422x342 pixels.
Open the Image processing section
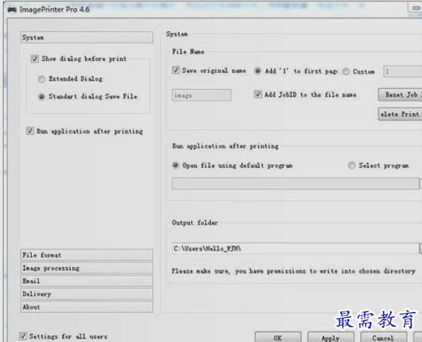(86, 267)
